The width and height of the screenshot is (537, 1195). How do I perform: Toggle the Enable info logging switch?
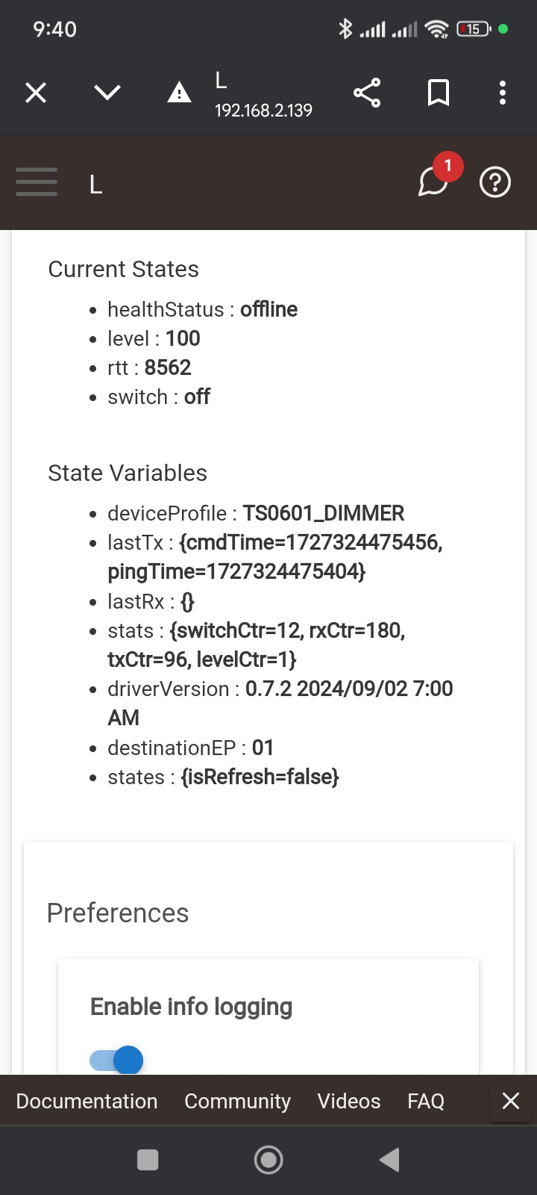(x=116, y=1059)
